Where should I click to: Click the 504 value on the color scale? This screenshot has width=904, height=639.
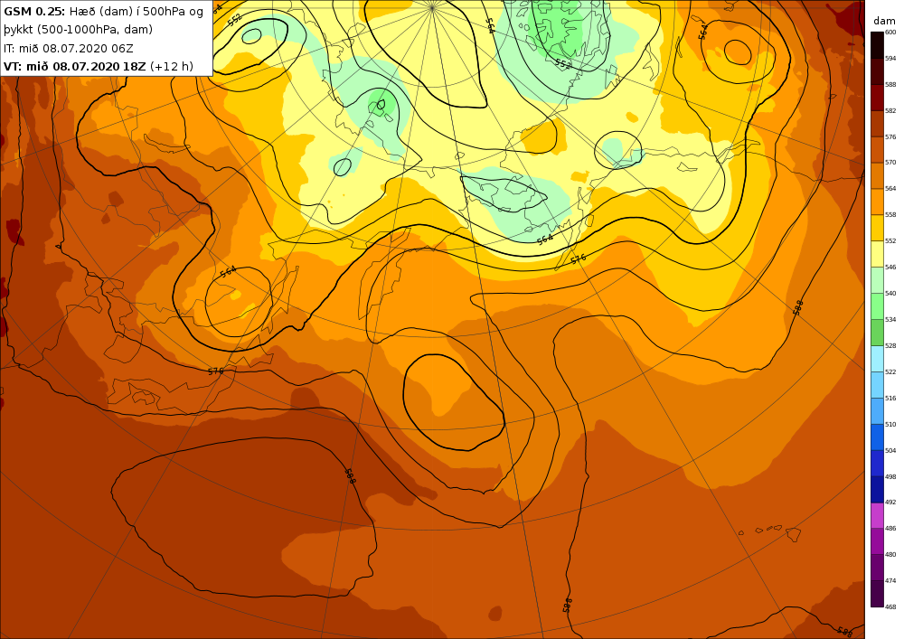pos(890,450)
